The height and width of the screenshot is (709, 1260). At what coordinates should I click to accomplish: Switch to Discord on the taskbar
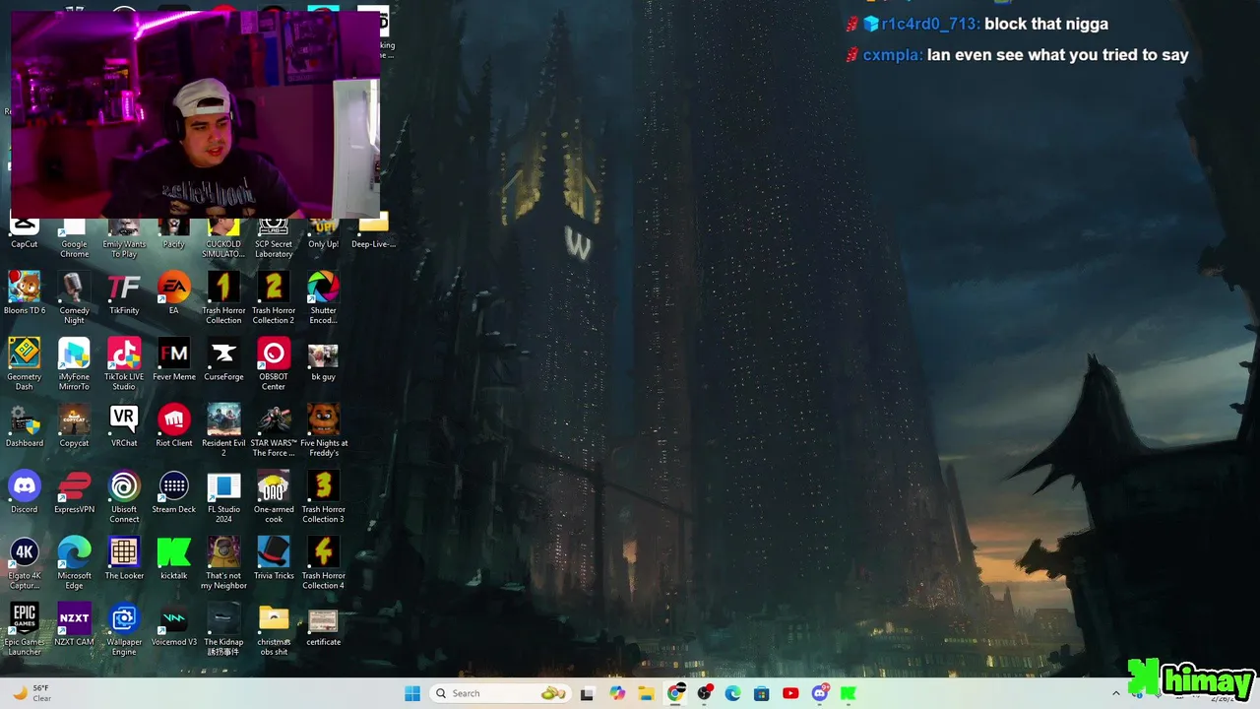point(819,693)
